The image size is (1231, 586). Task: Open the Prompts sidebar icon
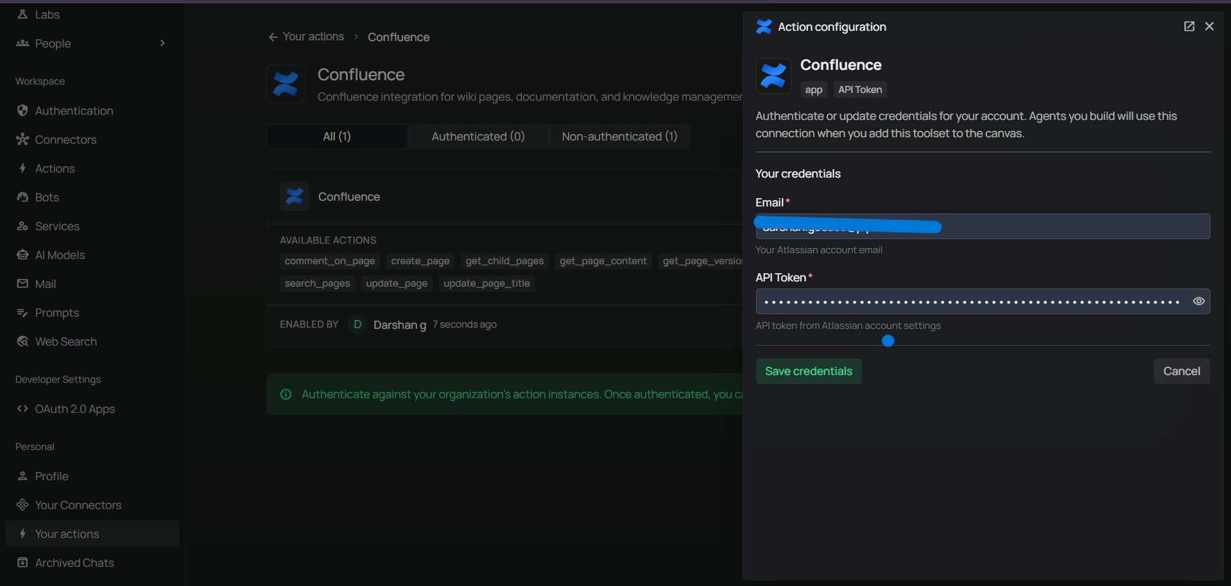click(22, 312)
